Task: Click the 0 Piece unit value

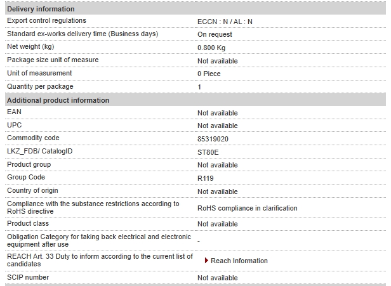Action: (x=209, y=74)
